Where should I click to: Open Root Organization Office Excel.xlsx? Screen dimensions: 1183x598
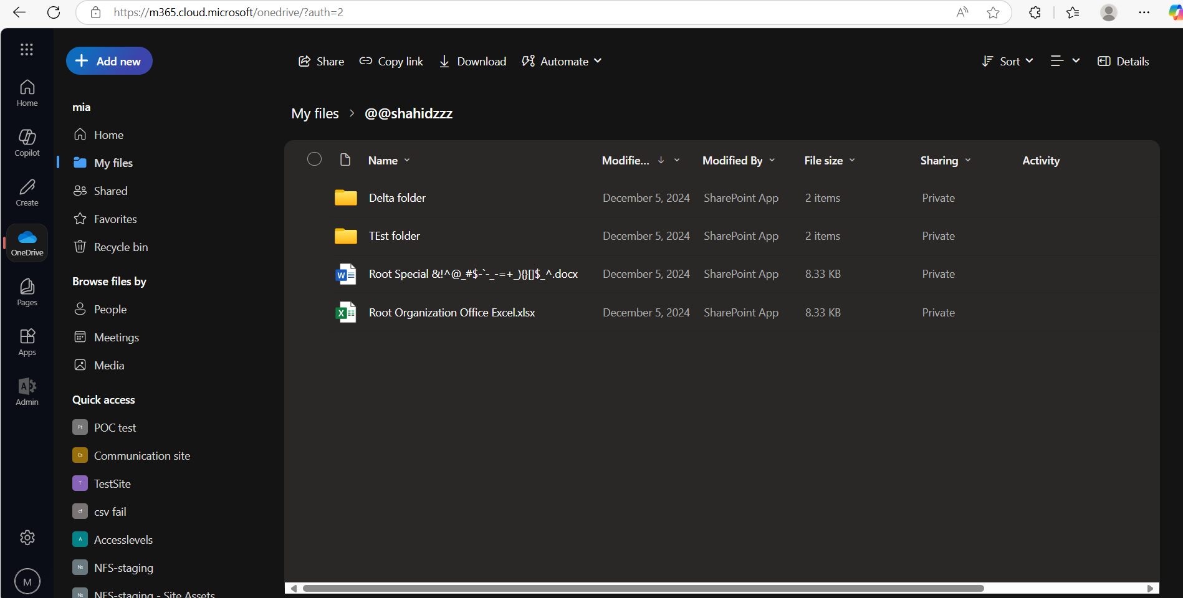tap(452, 312)
